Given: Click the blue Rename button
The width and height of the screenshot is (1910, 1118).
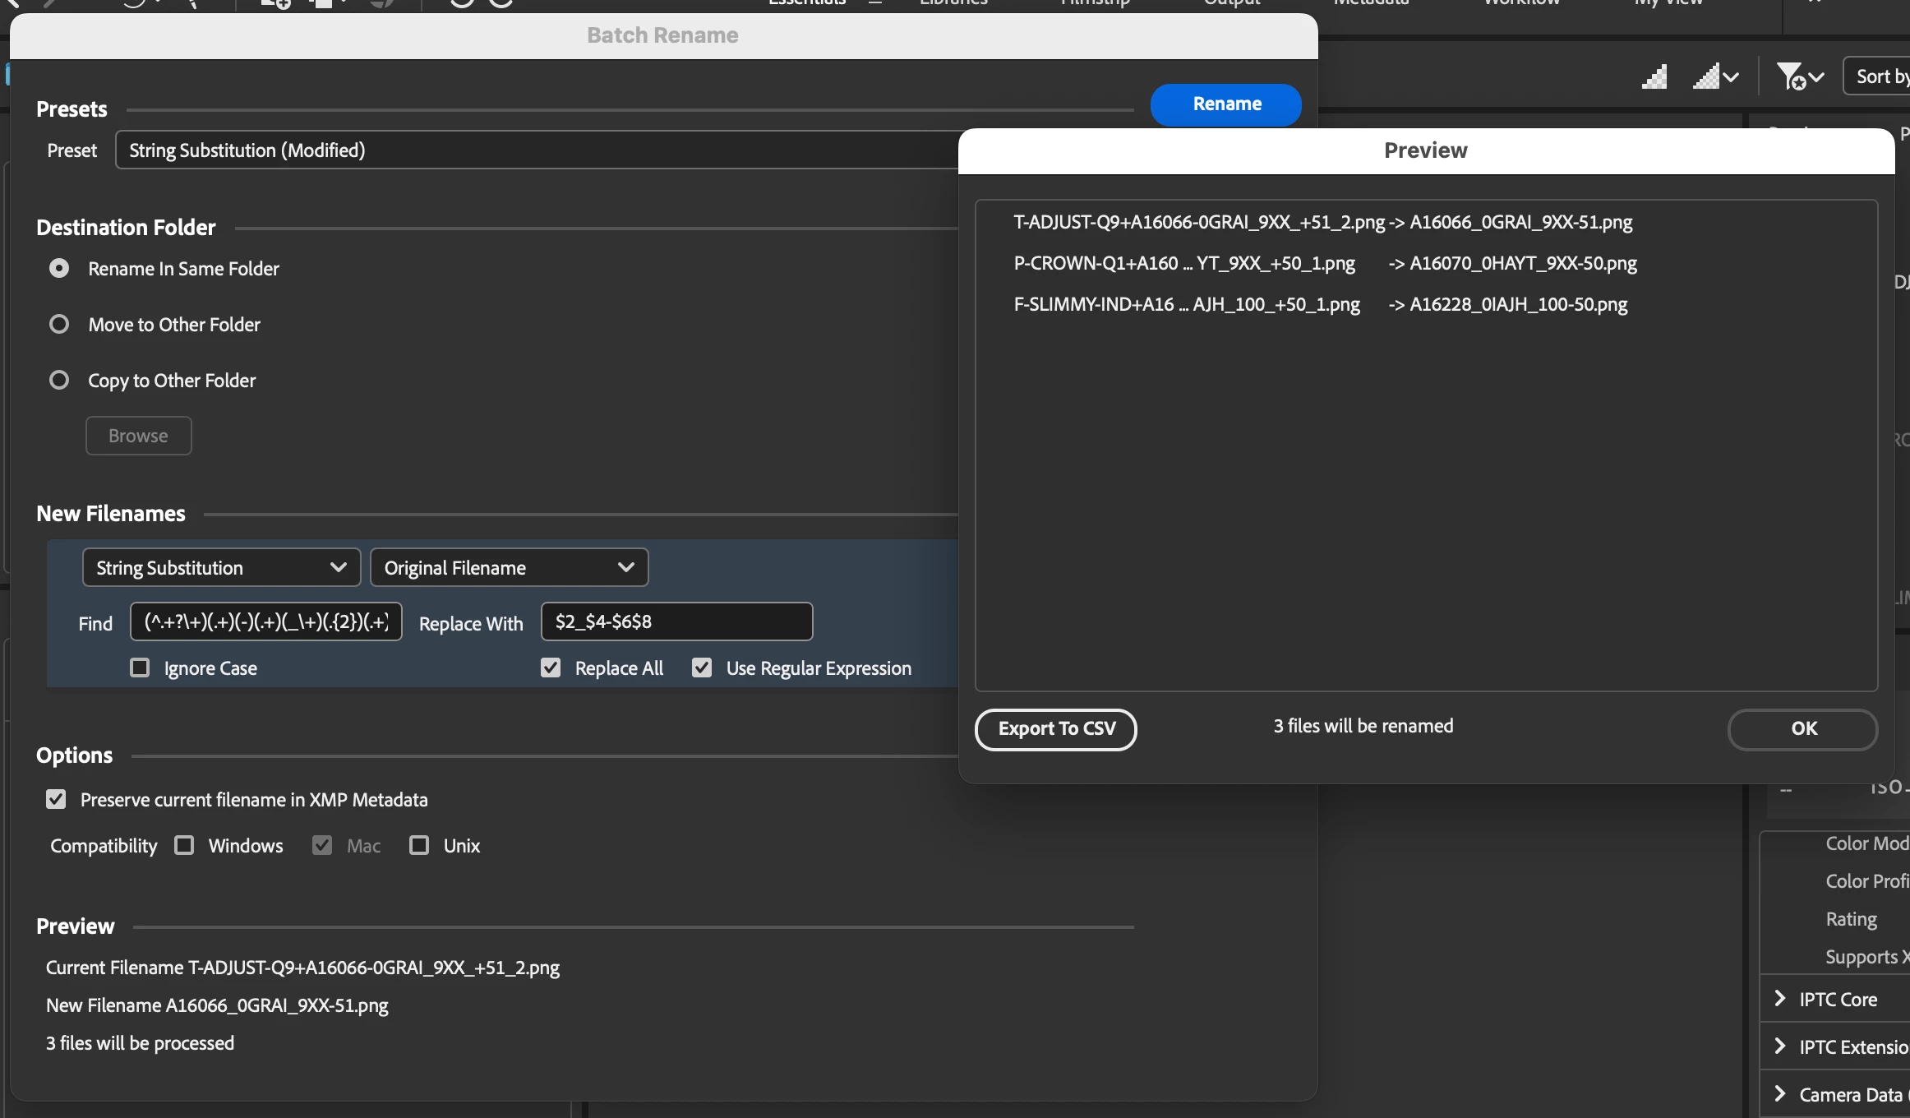Looking at the screenshot, I should coord(1225,104).
